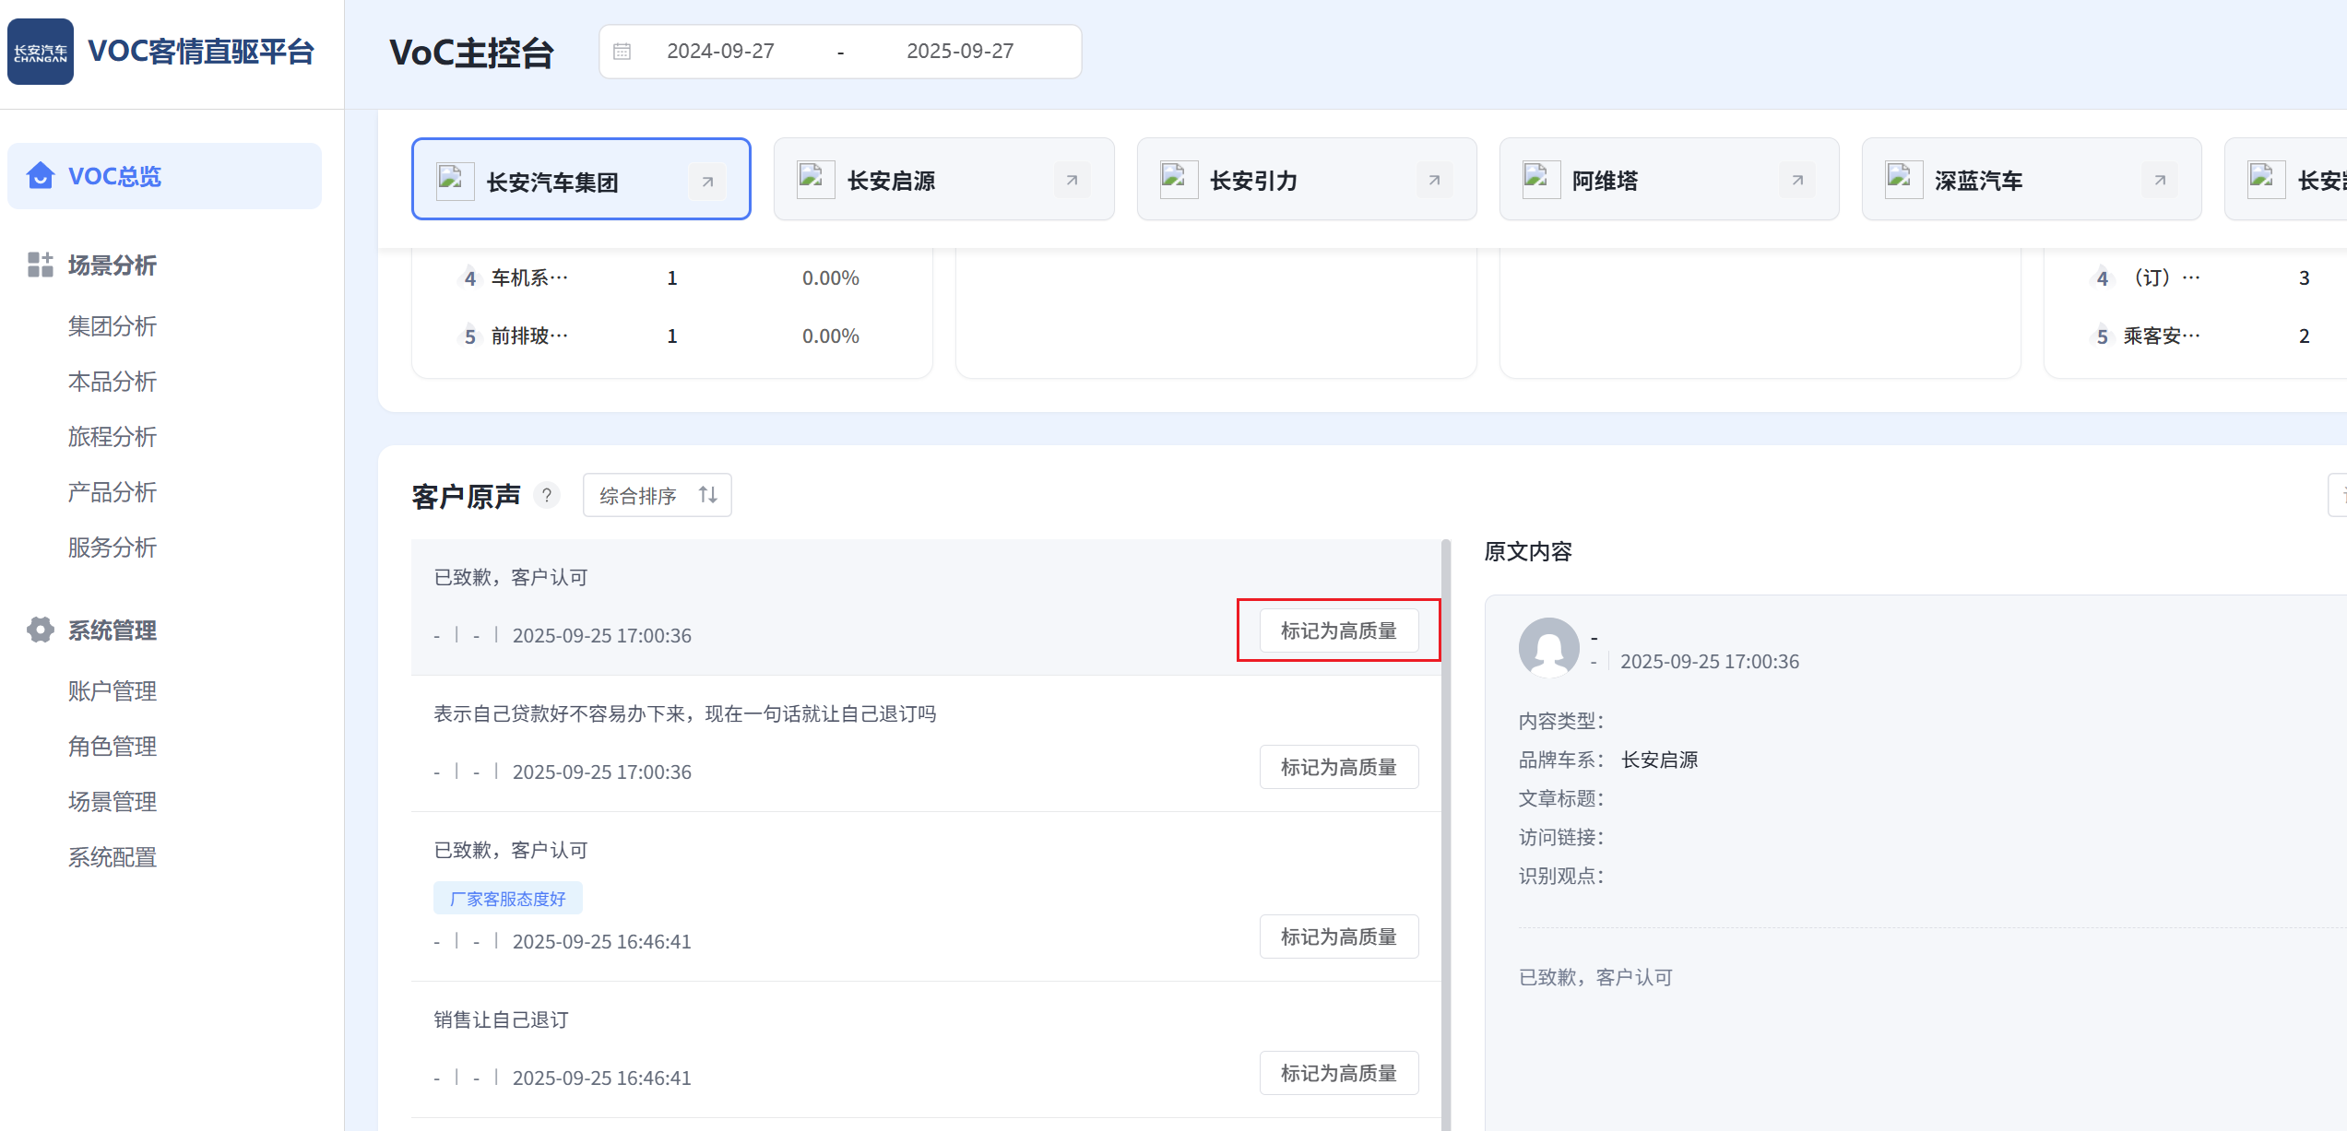
Task: Collapse the 场景分析 menu group
Action: [113, 265]
